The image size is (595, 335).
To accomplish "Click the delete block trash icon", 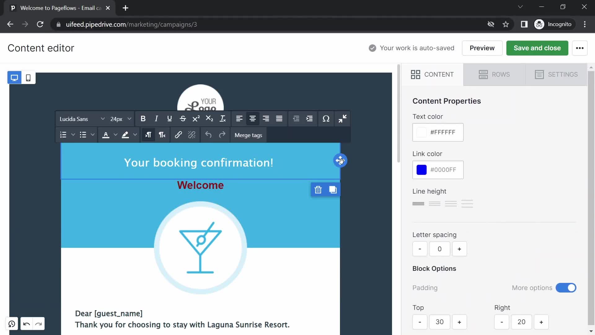I will point(318,190).
